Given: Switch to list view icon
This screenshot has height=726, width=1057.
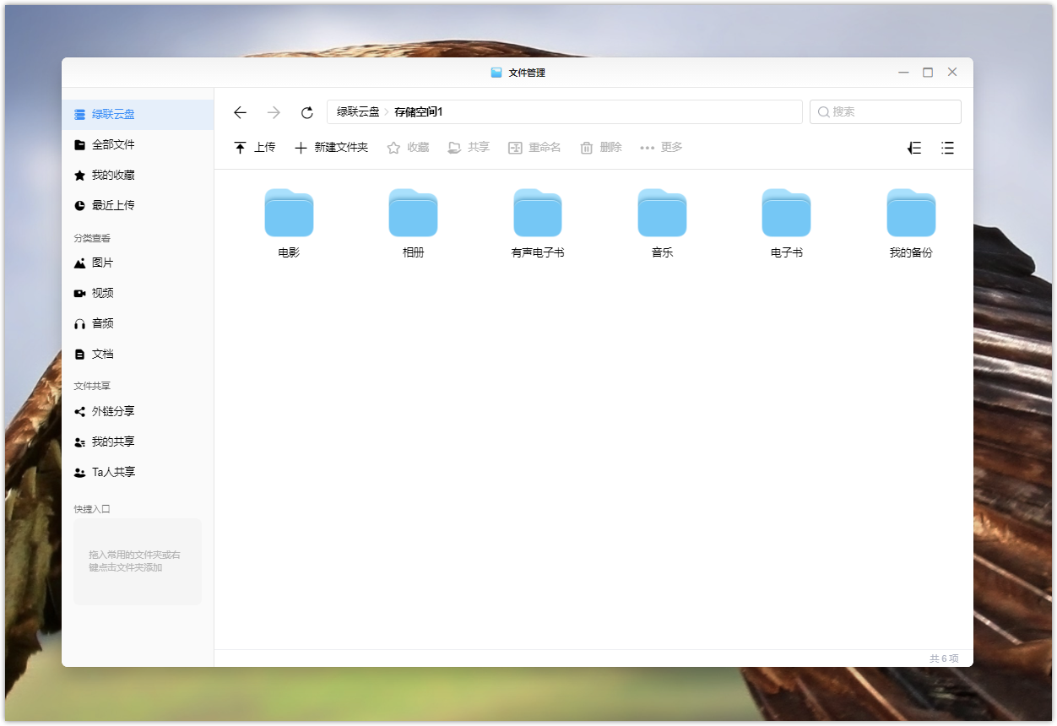Looking at the screenshot, I should click(947, 148).
